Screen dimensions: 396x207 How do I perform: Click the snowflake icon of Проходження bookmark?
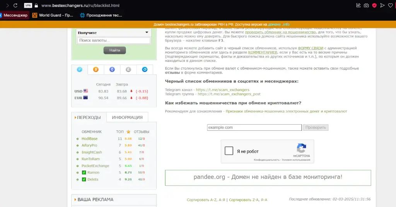[82, 15]
